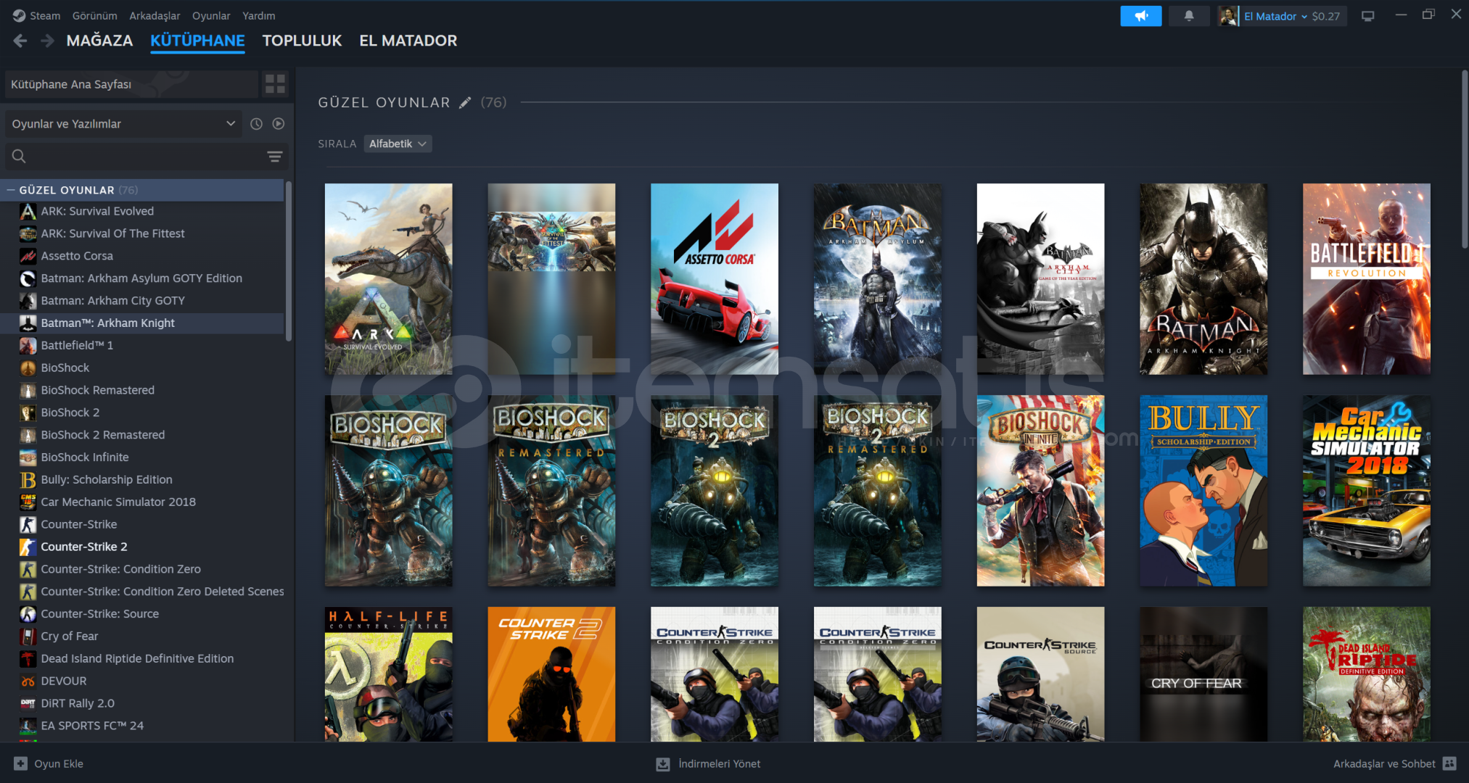Click the Oyun Ekle plus icon
Viewport: 1469px width, 783px height.
tap(20, 763)
